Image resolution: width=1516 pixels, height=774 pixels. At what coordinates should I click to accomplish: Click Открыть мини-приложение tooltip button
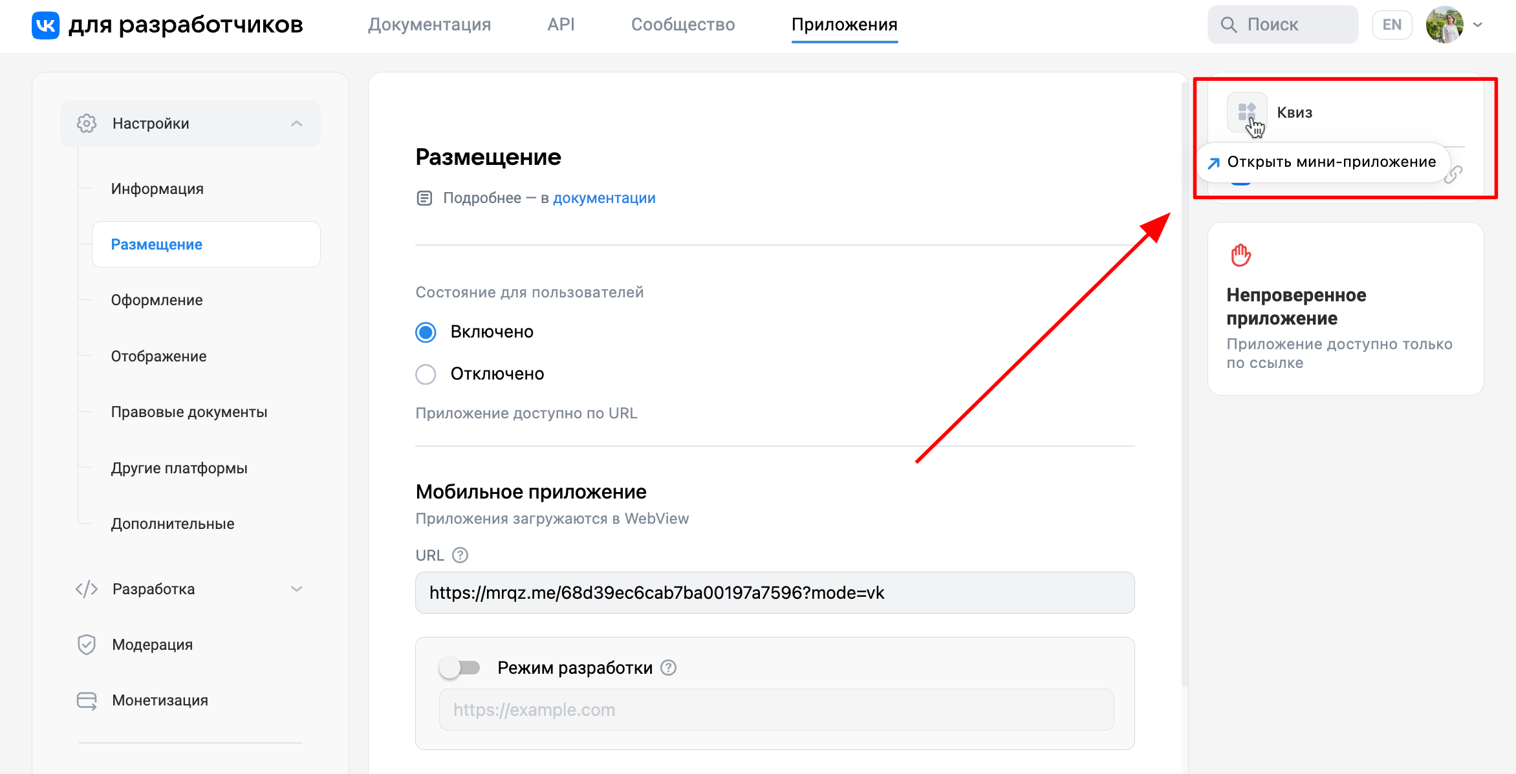[1323, 162]
